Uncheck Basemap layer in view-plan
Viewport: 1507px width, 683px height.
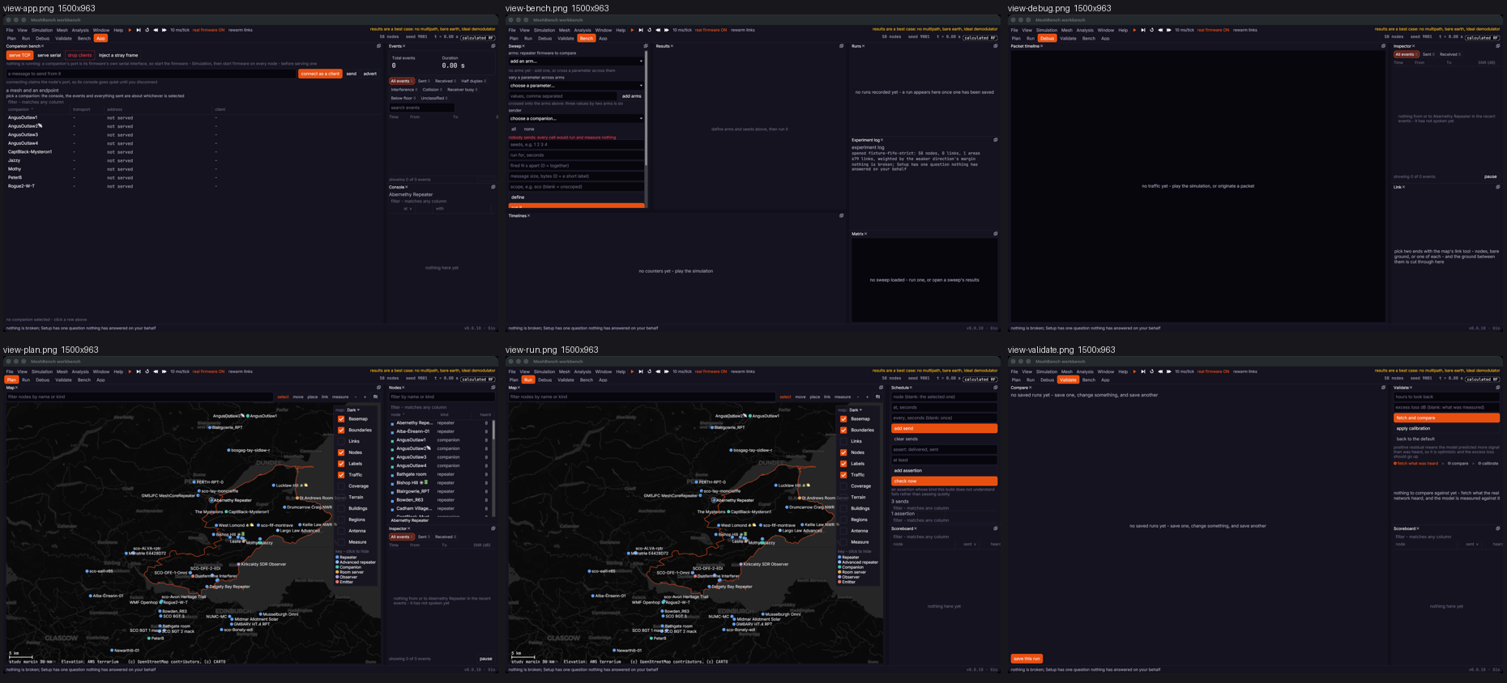tap(341, 418)
